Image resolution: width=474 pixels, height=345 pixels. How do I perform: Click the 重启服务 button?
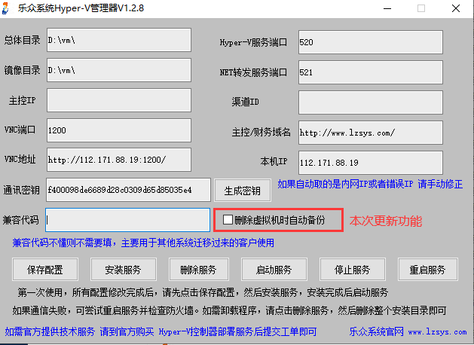coord(428,270)
